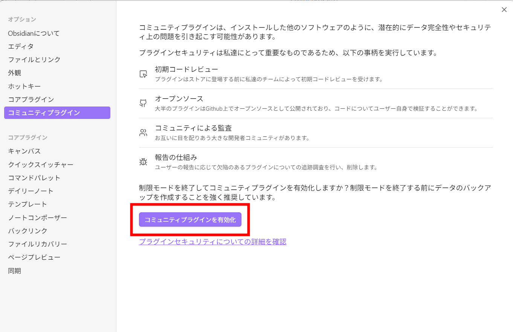The height and width of the screenshot is (332, 513).
Task: Click the bug icon beside 報告の仕組み
Action: (143, 162)
